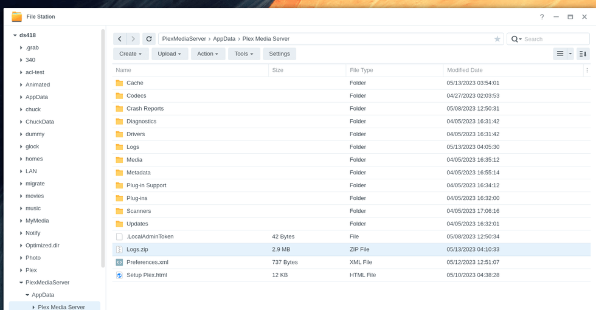Jump to PlexMediaServer in the breadcrumb
Image resolution: width=596 pixels, height=310 pixels.
click(184, 39)
